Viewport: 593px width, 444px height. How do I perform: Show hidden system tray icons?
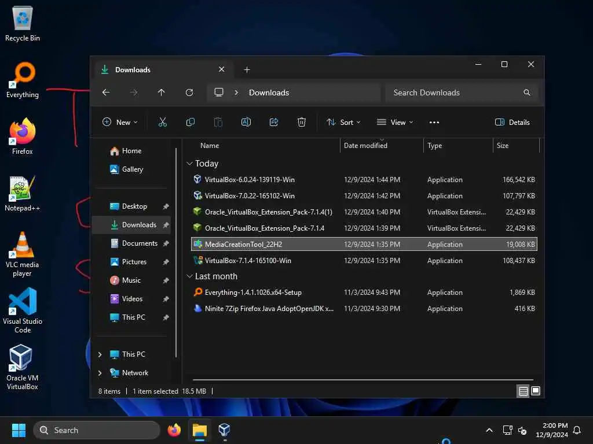[x=489, y=430]
